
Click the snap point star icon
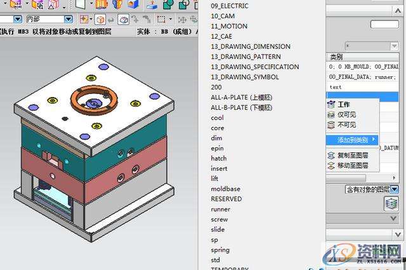click(x=84, y=20)
